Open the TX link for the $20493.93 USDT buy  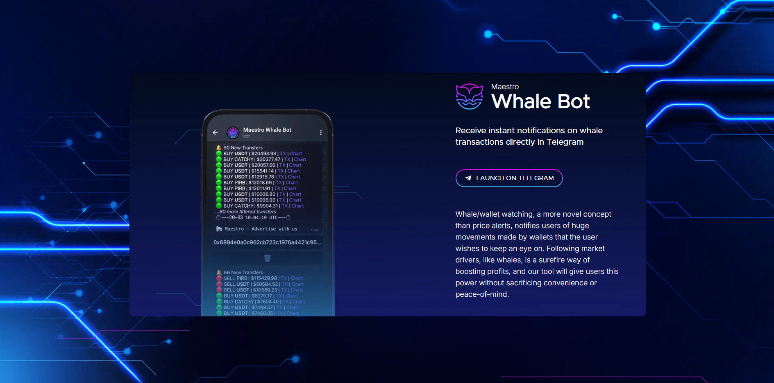283,153
